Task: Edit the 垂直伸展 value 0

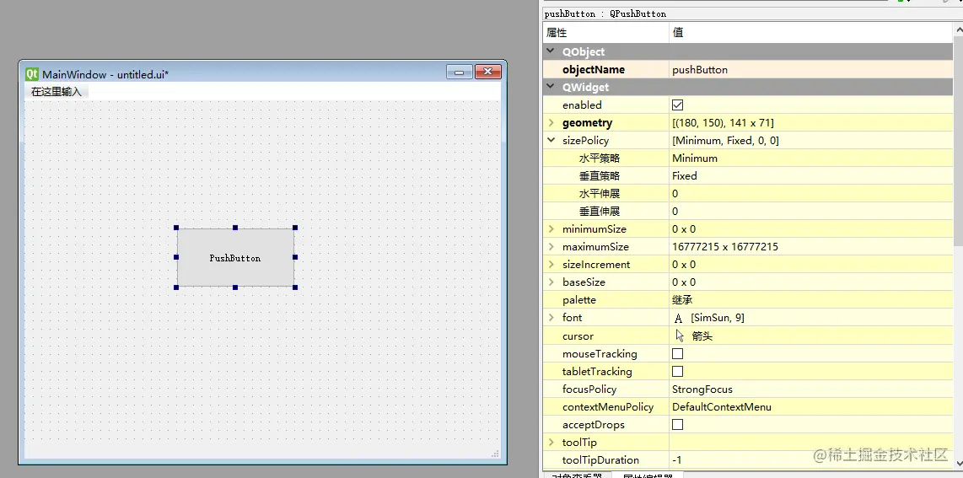Action: pyautogui.click(x=812, y=212)
